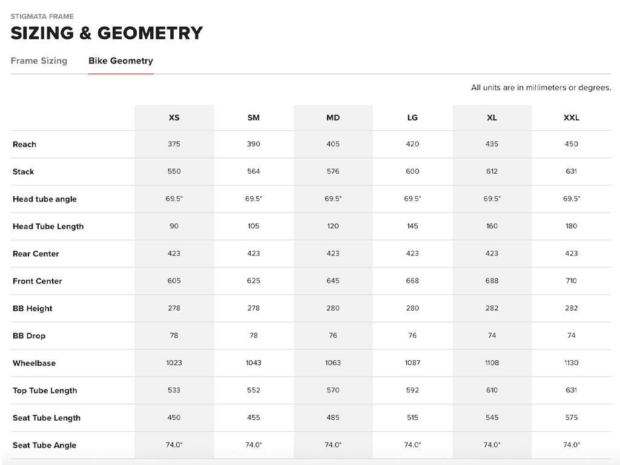This screenshot has width=620, height=465.
Task: Click the LG size column header
Action: click(412, 117)
